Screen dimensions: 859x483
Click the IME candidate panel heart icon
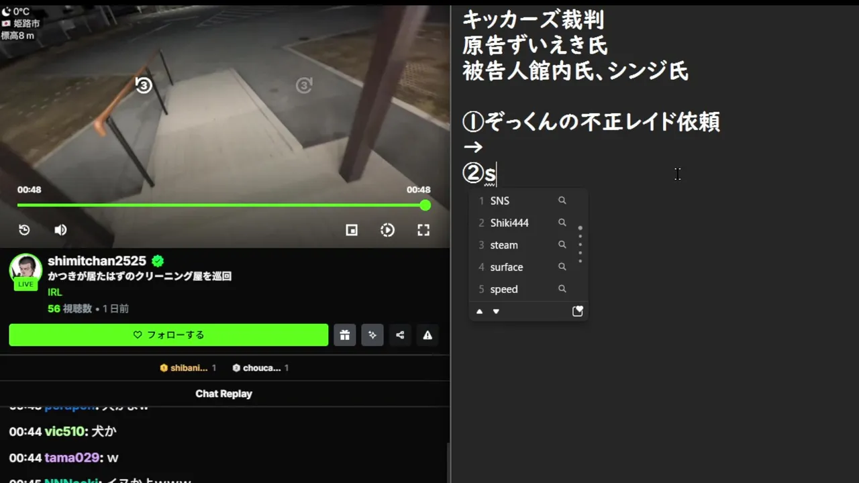point(578,311)
